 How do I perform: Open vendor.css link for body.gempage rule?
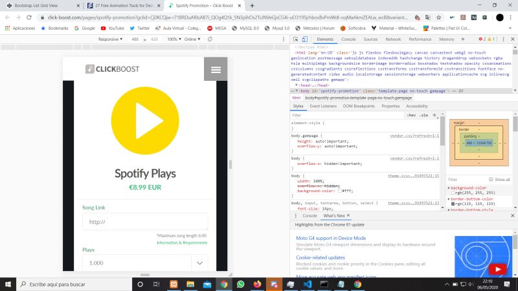414,136
